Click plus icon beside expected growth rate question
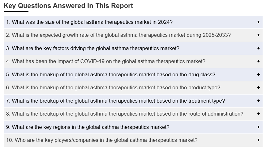The height and width of the screenshot is (148, 266). [x=258, y=35]
